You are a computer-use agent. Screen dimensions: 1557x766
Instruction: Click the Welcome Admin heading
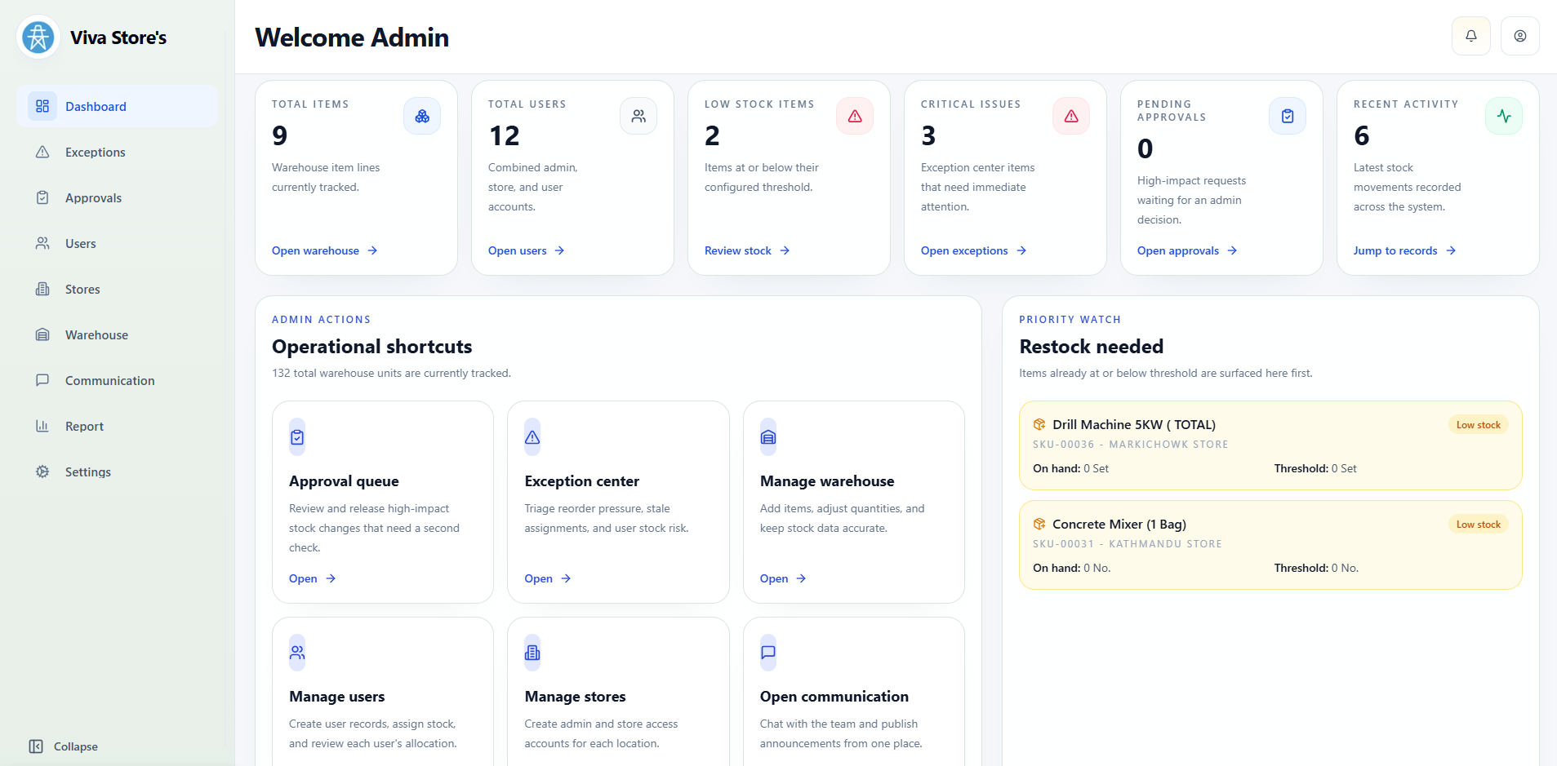coord(352,38)
